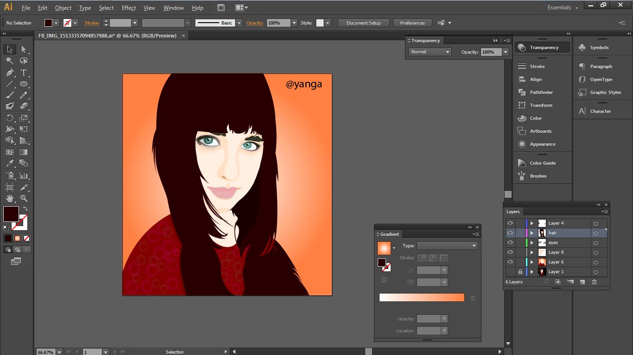Select the Ellipse tool
This screenshot has height=355, width=633.
[24, 84]
